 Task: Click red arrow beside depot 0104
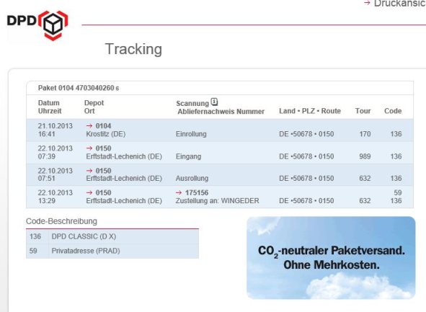(x=89, y=125)
